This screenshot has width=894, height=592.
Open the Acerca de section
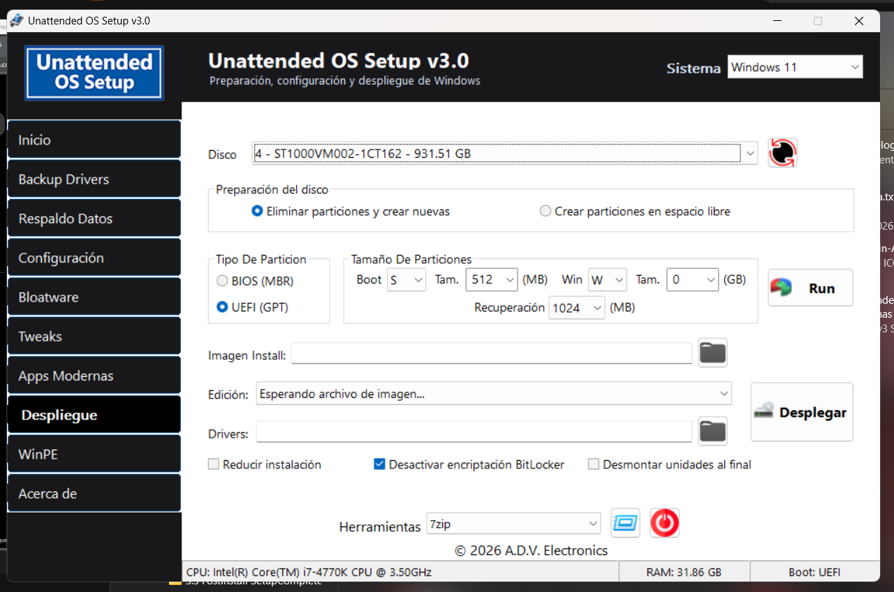[94, 494]
